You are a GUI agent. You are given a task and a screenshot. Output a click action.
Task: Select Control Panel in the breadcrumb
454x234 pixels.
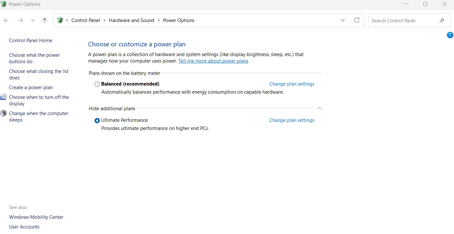coord(86,20)
